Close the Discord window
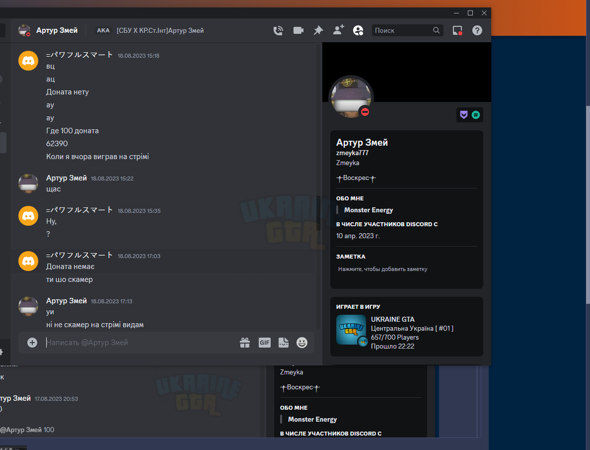 point(484,13)
